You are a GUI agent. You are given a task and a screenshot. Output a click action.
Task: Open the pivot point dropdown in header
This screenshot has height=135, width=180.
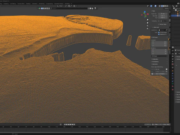tap(66, 6)
